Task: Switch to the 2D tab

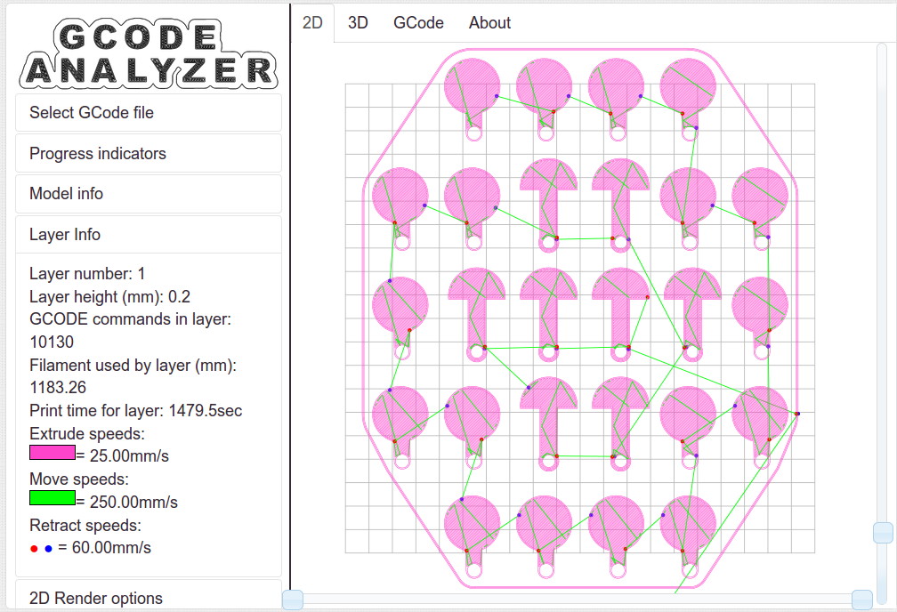Action: (x=312, y=23)
